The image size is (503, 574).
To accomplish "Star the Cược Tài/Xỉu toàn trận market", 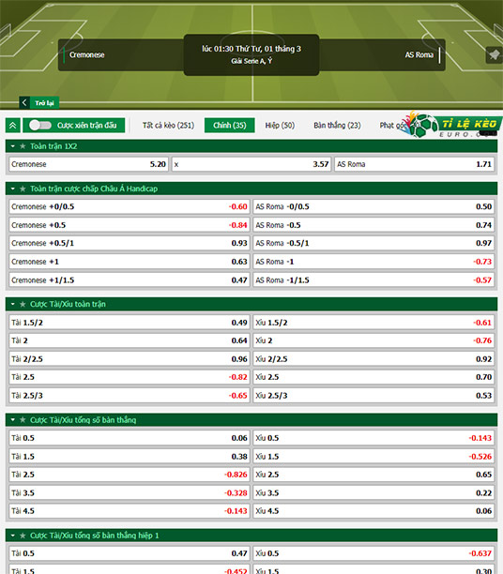I will [23, 304].
